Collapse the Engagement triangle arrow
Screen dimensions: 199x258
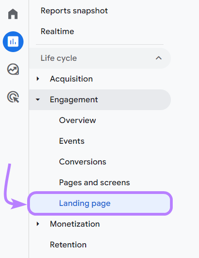tap(38, 100)
